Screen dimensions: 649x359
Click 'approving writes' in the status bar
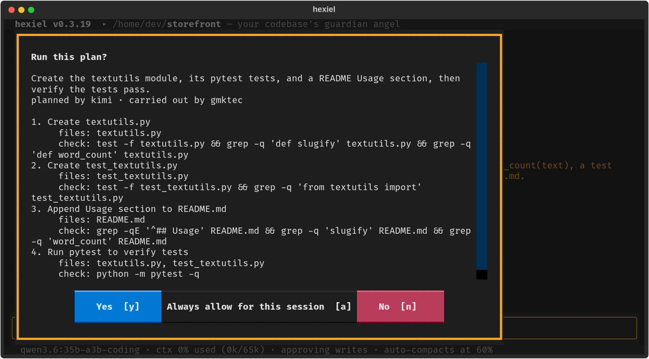[x=324, y=350]
